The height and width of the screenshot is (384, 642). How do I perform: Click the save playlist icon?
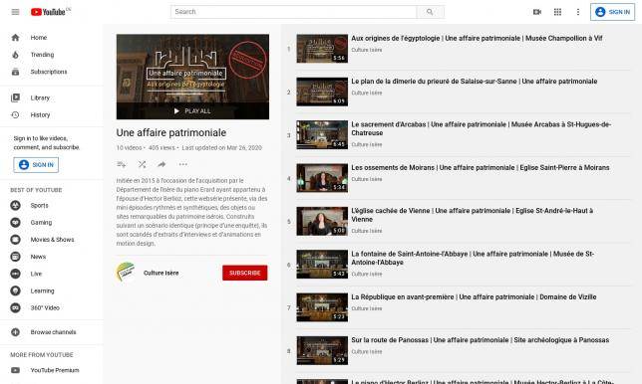tap(122, 164)
